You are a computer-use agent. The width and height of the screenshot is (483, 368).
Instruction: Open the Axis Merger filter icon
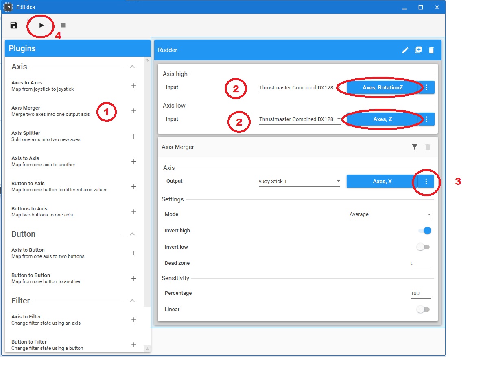(x=415, y=147)
